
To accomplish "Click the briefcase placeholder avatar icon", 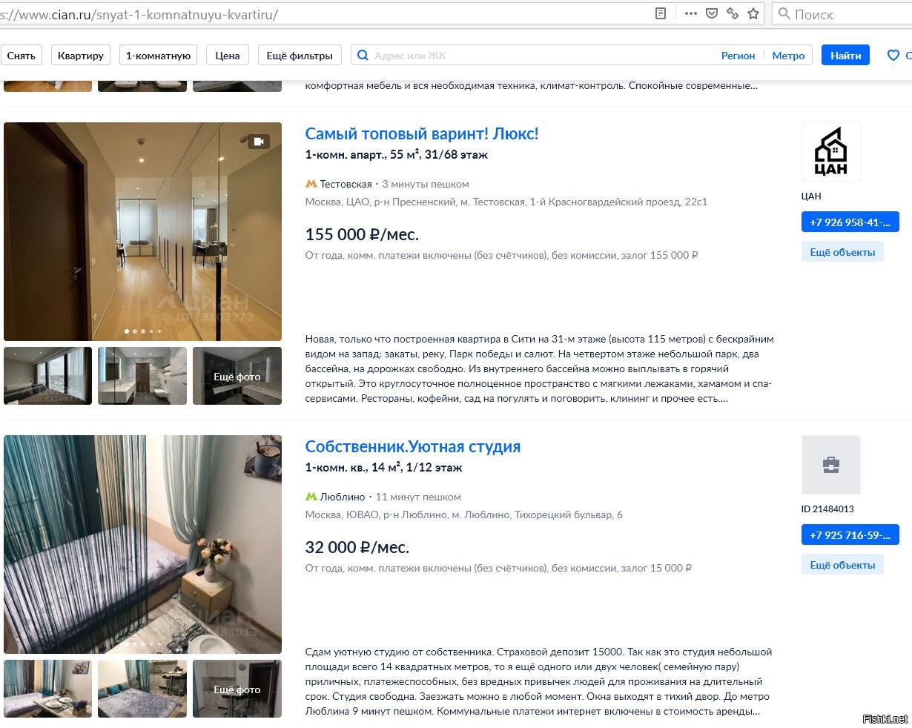I will coord(830,465).
